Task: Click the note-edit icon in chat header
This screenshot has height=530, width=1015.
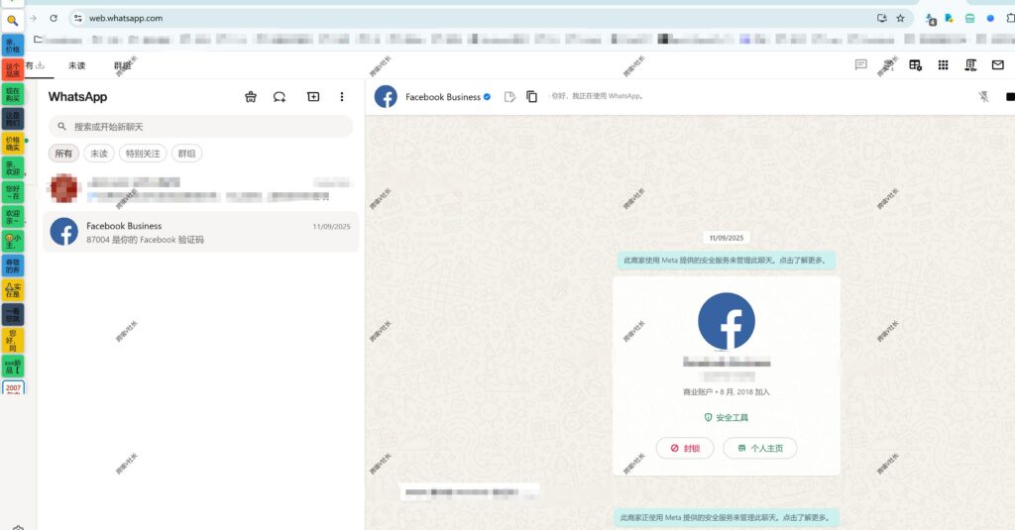Action: click(509, 96)
